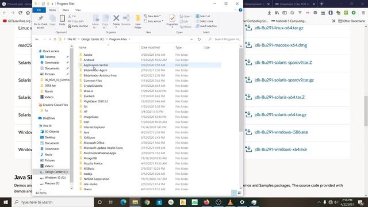Image resolution: width=368 pixels, height=207 pixels.
Task: Select This PC breadcrumb in address bar
Action: (71, 39)
